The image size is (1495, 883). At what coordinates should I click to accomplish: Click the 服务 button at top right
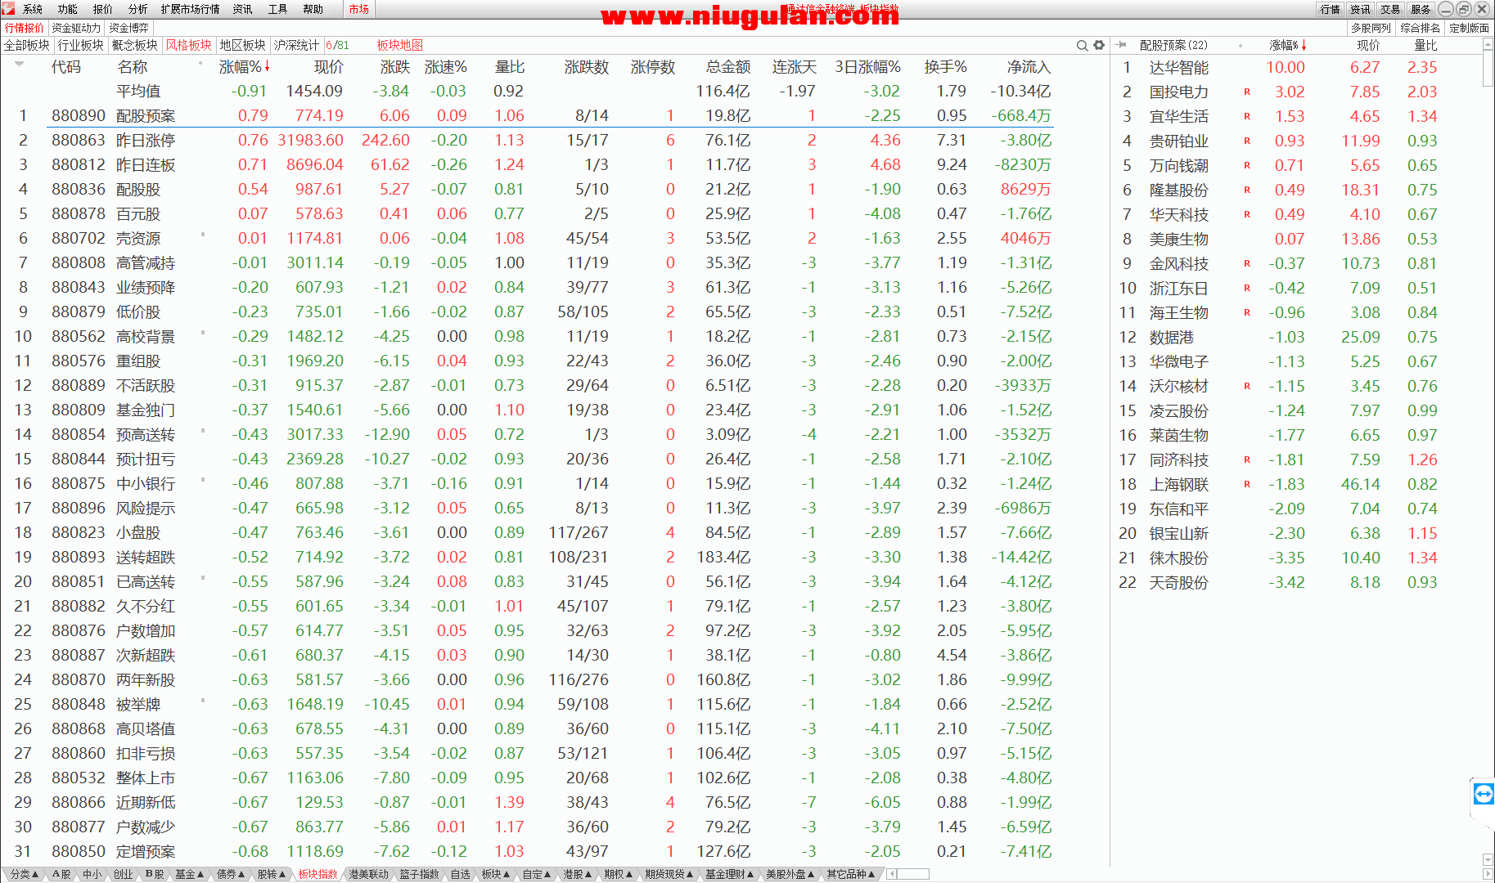[1421, 9]
